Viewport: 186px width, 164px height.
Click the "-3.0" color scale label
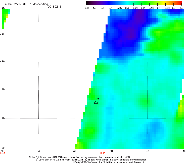pyautogui.click(x=86, y=8)
